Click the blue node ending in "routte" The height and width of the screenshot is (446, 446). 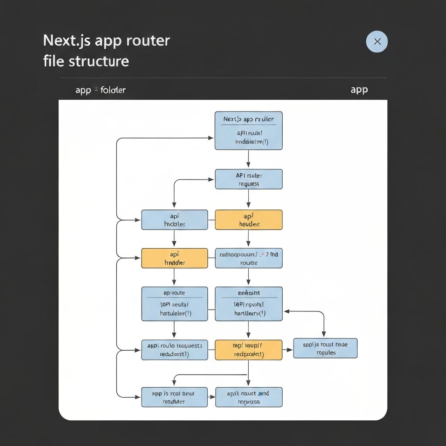(248, 258)
